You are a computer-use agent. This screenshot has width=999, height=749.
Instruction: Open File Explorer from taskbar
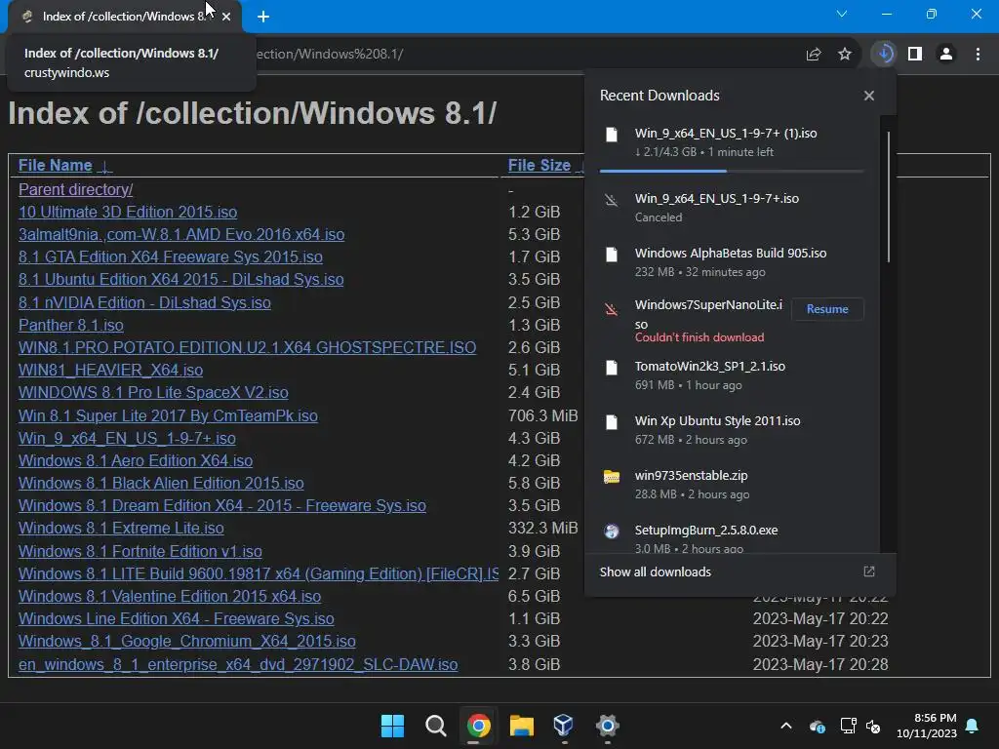tap(521, 726)
